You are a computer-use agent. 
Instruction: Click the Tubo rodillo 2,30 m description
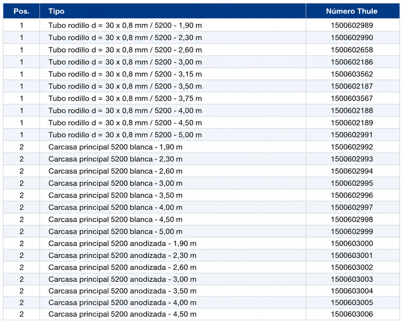pos(125,38)
